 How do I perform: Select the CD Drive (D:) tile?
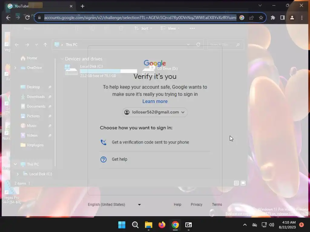click(x=160, y=70)
